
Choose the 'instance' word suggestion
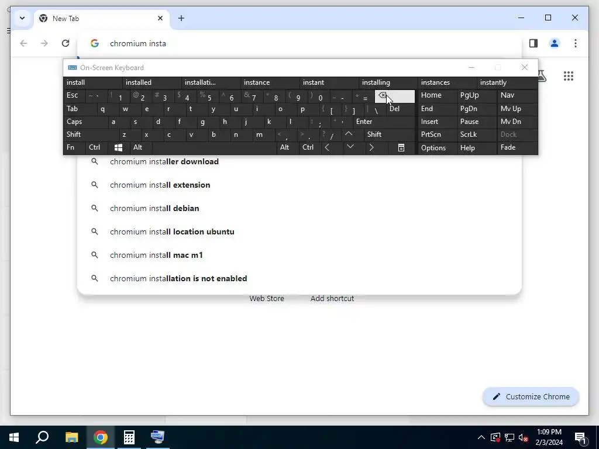click(270, 82)
